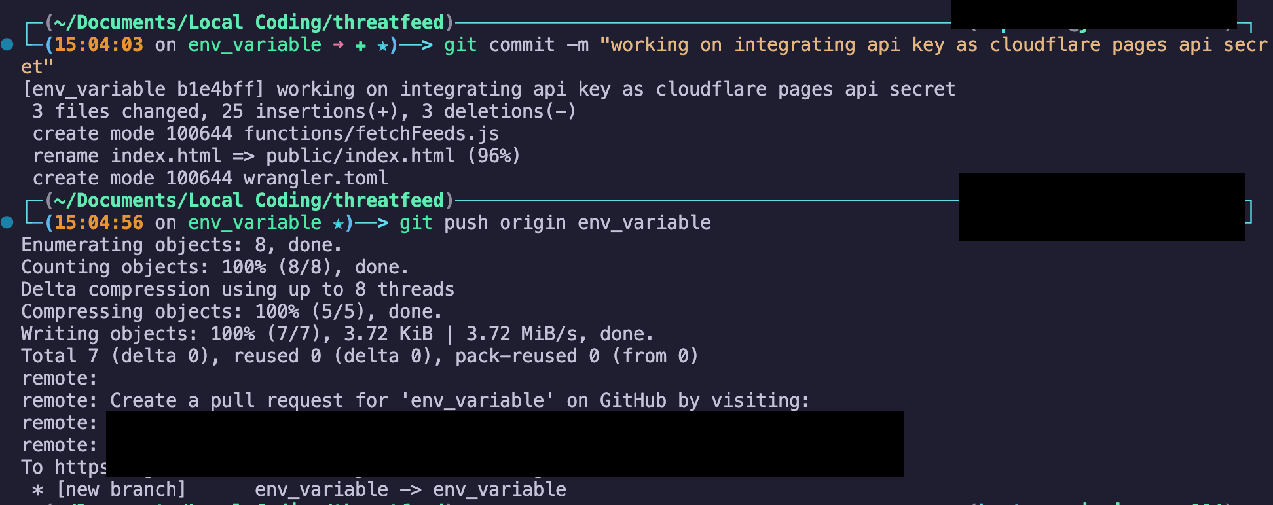The width and height of the screenshot is (1273, 505).
Task: Click the pink arrow symbol in the first prompt
Action: pos(338,45)
